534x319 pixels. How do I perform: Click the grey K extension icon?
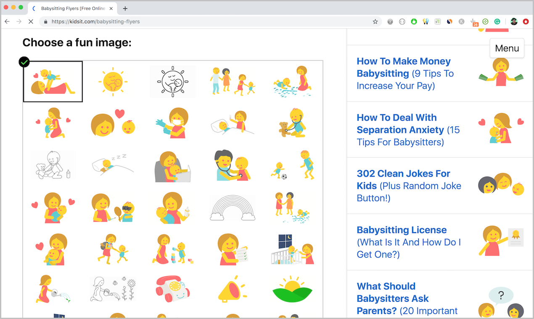(461, 21)
